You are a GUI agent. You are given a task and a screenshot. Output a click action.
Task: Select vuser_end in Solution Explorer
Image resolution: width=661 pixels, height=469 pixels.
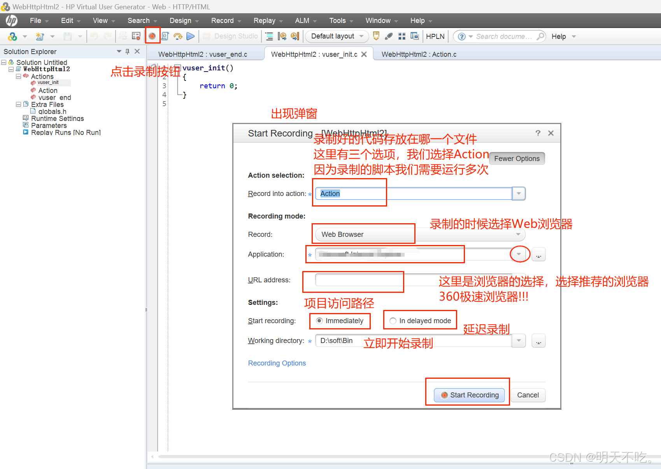click(54, 98)
